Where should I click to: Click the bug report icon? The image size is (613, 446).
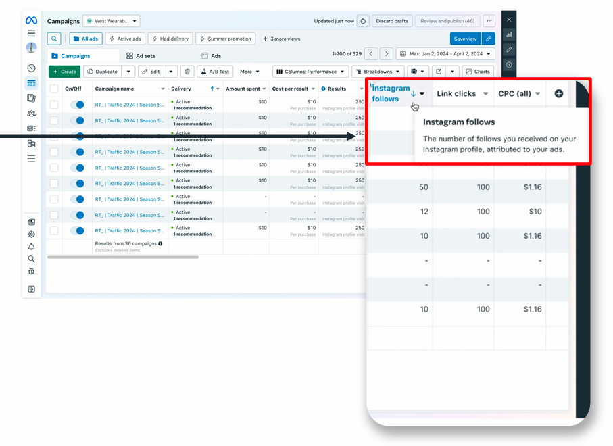pos(31,271)
